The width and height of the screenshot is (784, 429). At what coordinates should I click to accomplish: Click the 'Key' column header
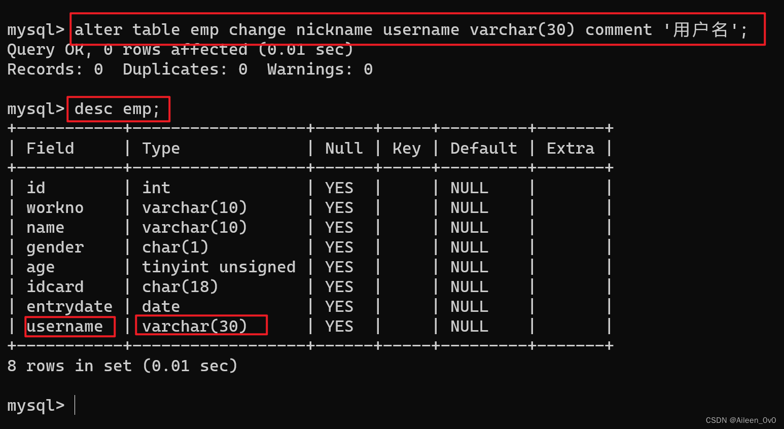pyautogui.click(x=406, y=148)
